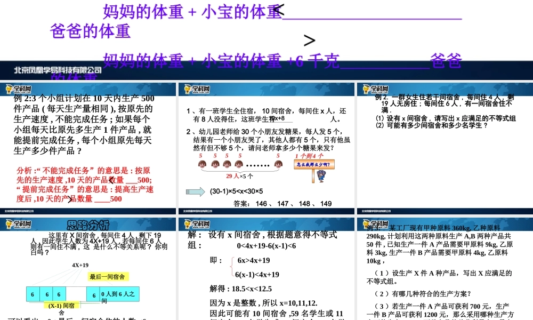This screenshot has width=533, height=320.
Task: Click the line 6(x-1)<4x+19
Action: point(257,275)
